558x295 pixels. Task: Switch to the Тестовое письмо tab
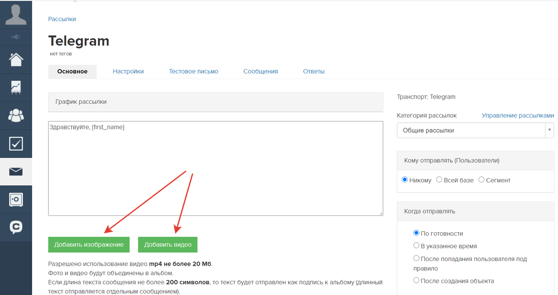click(x=193, y=71)
